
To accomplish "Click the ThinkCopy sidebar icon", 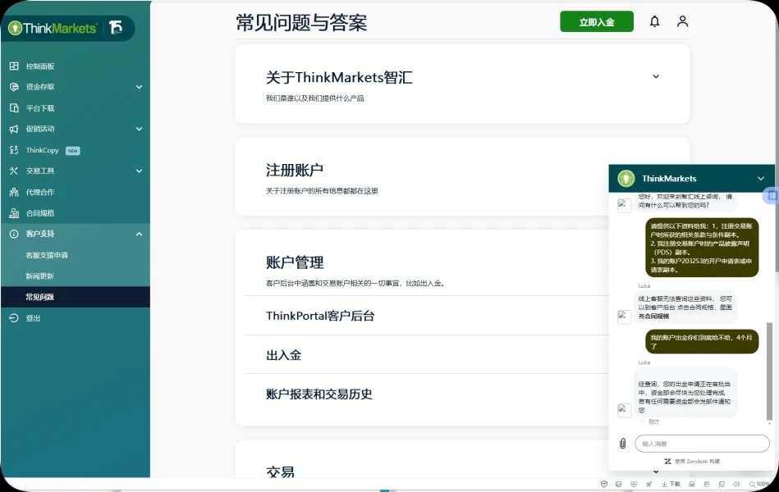I will tap(14, 150).
